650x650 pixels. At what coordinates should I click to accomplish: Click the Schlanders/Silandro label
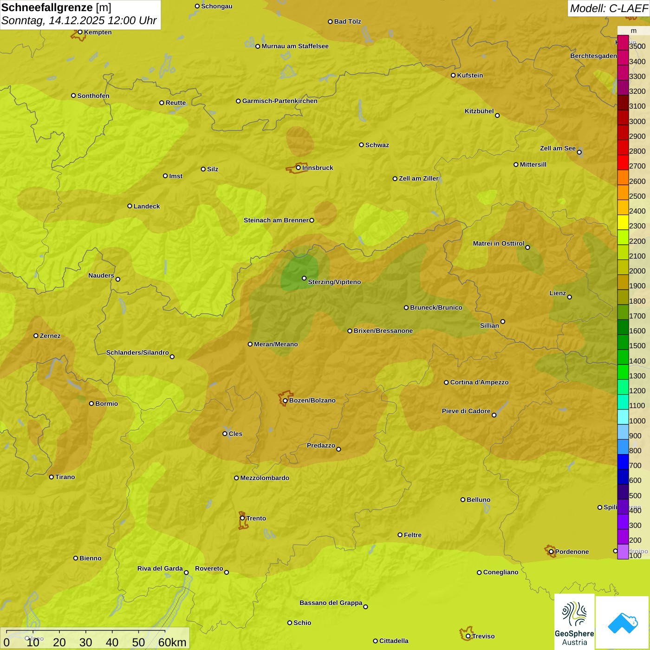point(137,352)
